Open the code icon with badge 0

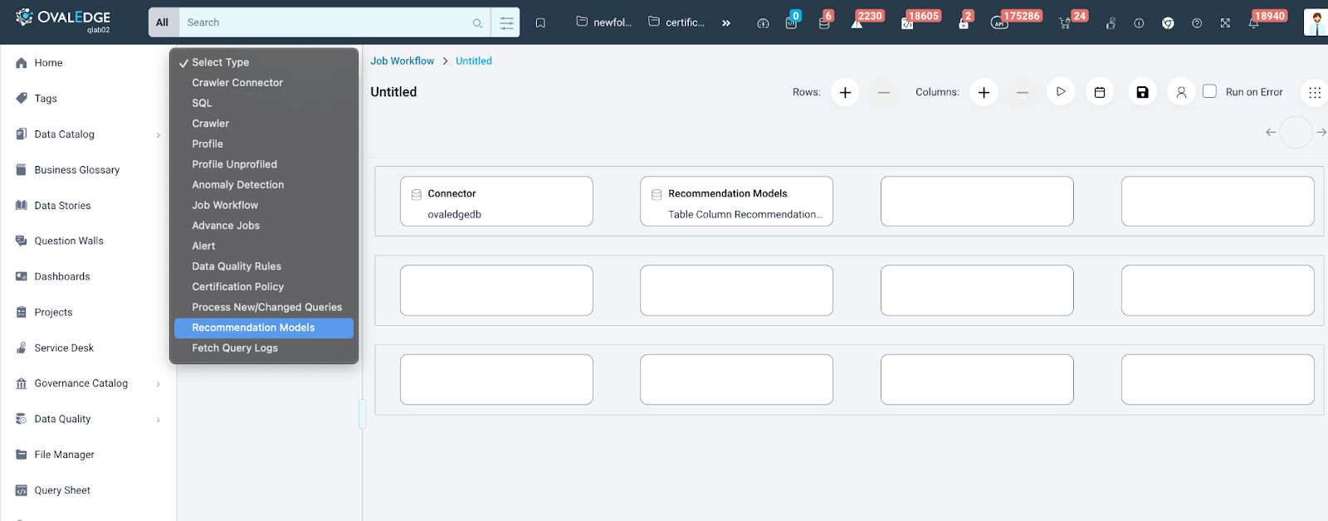(792, 22)
